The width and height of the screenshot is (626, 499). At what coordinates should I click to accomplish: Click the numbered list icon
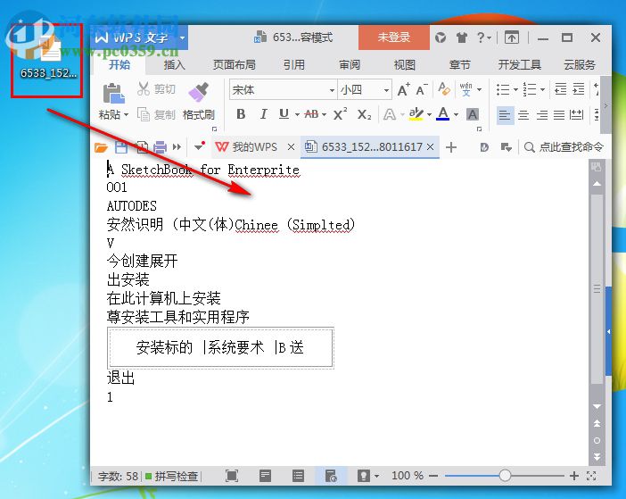pos(530,89)
